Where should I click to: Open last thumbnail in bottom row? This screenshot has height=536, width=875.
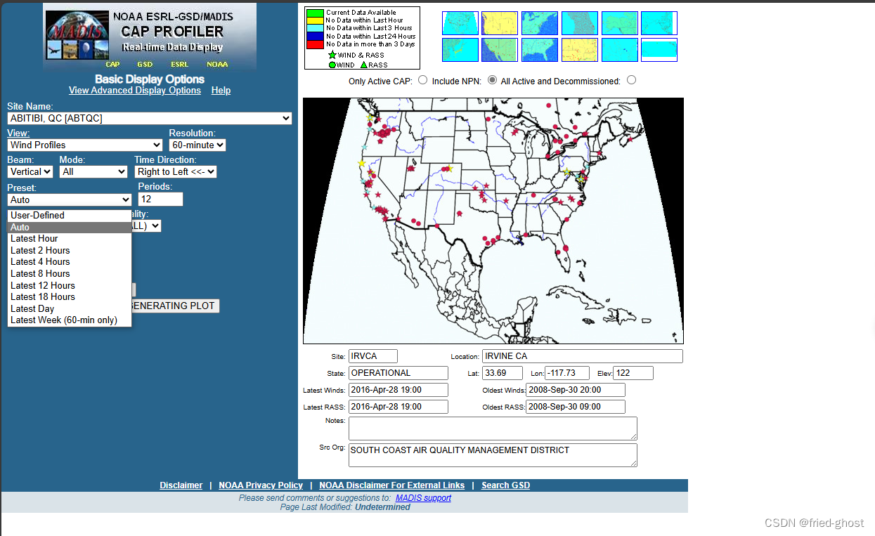[659, 50]
